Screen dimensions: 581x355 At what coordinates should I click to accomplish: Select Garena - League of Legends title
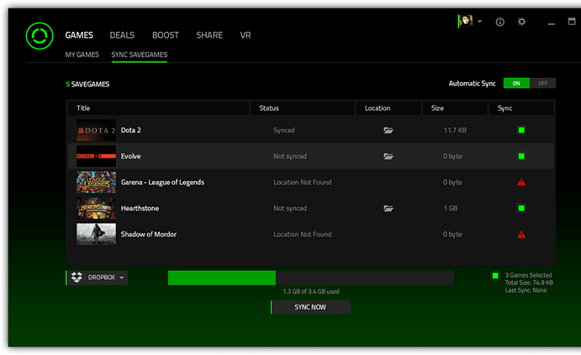coord(163,183)
